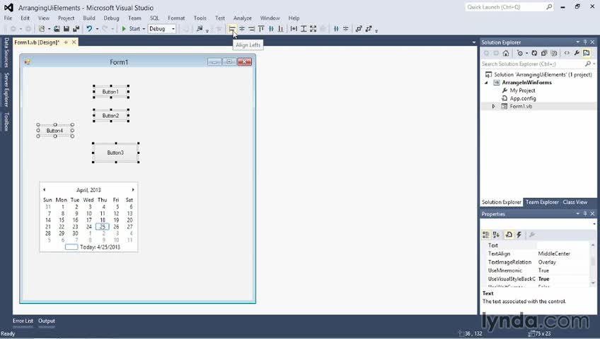Open Properties window position dropdown
Image resolution: width=600 pixels, height=339 pixels.
coord(578,214)
